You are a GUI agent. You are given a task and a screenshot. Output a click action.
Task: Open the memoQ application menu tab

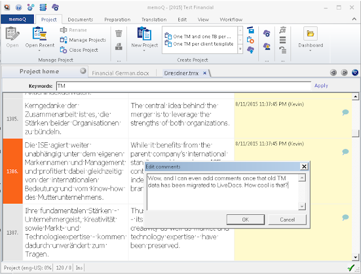pyautogui.click(x=17, y=19)
